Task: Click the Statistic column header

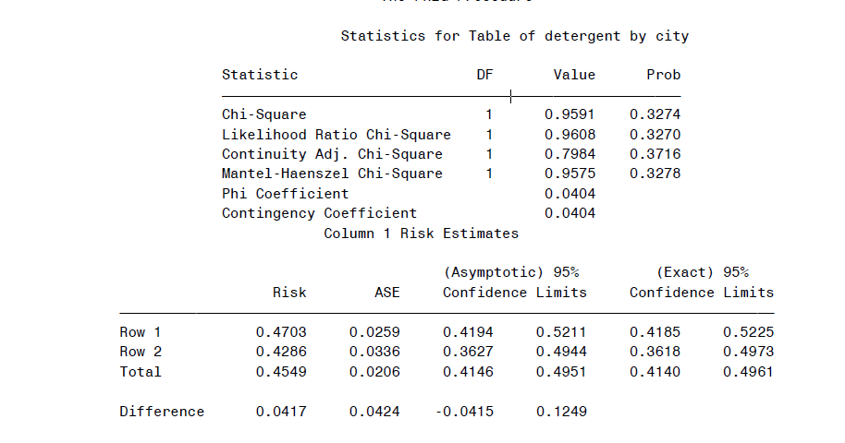Action: (x=260, y=75)
